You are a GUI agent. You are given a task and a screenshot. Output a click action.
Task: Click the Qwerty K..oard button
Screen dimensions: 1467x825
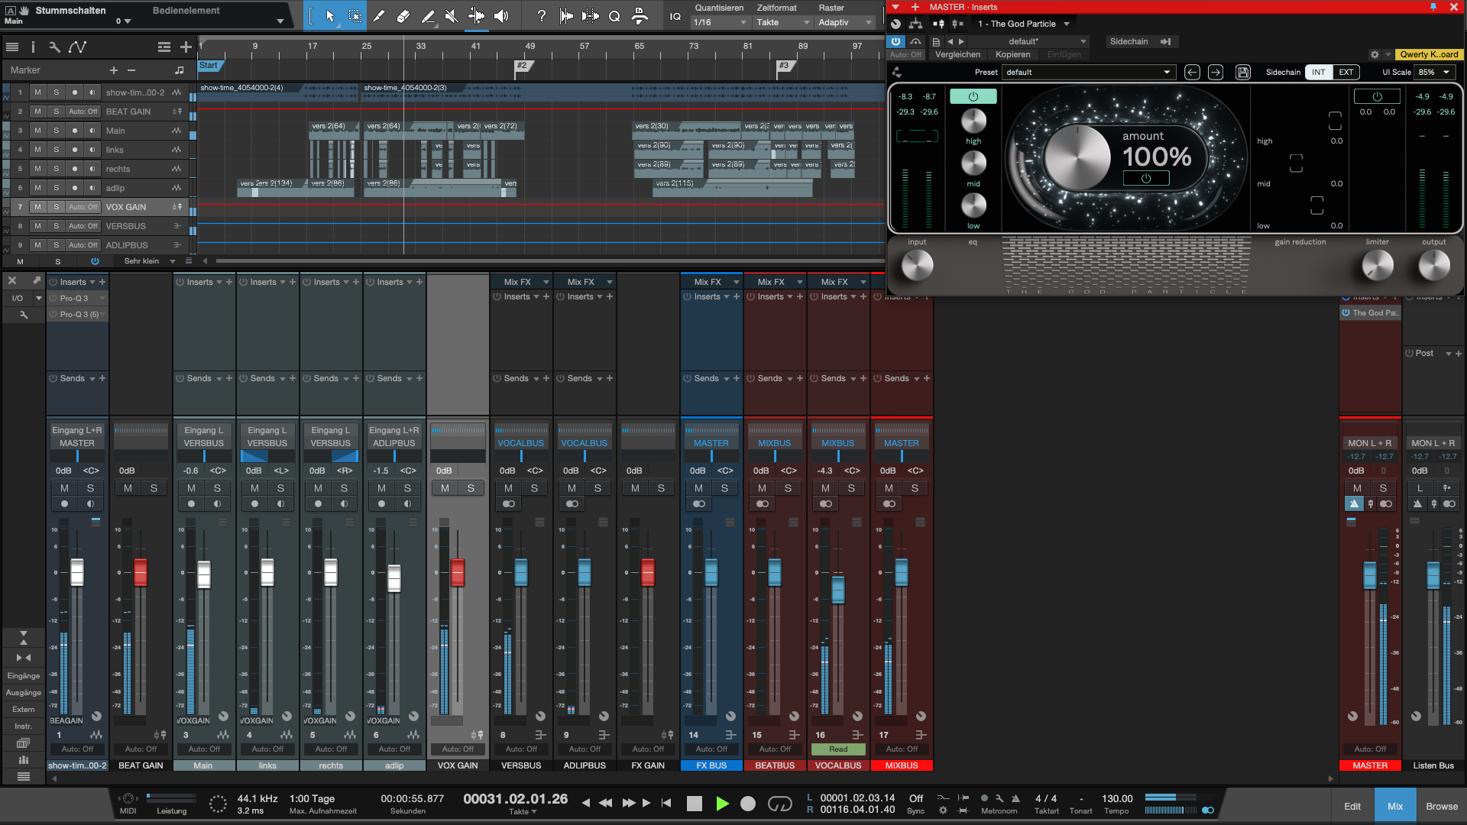coord(1429,54)
